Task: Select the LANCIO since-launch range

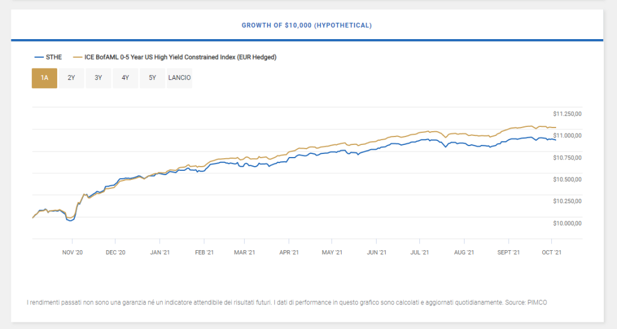Action: click(x=180, y=78)
